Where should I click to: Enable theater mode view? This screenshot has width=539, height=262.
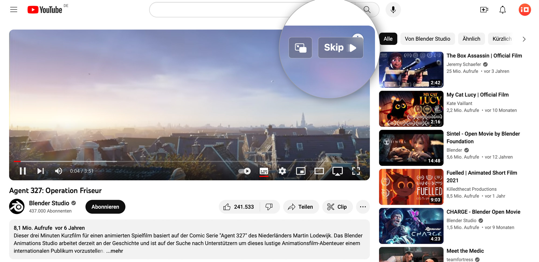(x=319, y=171)
